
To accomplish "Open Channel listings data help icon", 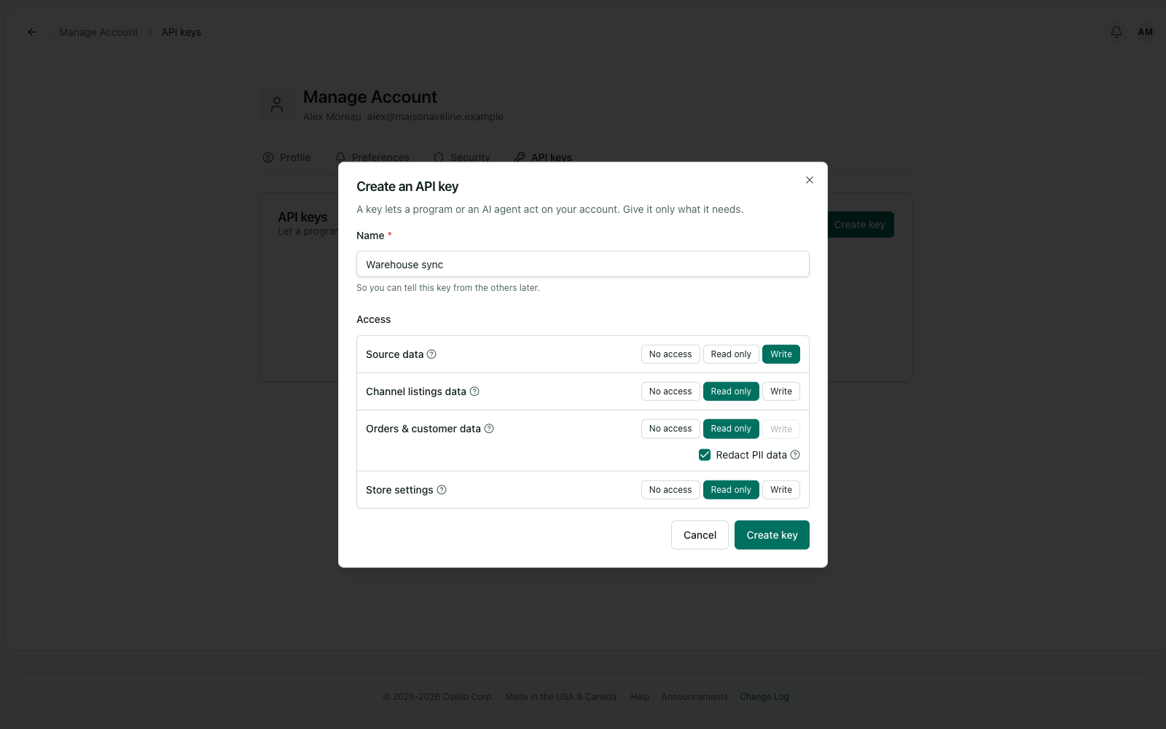I will click(474, 391).
